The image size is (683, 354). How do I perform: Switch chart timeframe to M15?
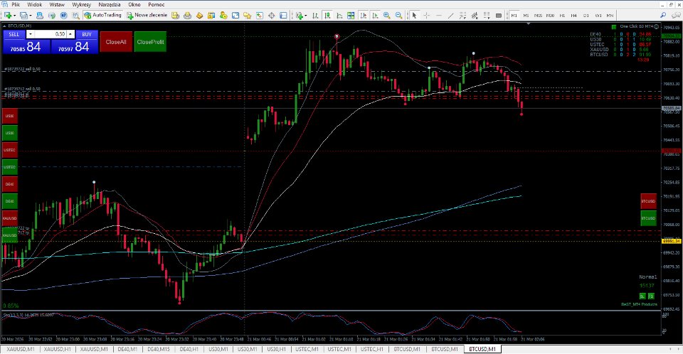[538, 15]
